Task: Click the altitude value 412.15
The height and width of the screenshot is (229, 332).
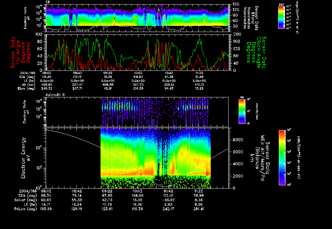Action: (199, 85)
